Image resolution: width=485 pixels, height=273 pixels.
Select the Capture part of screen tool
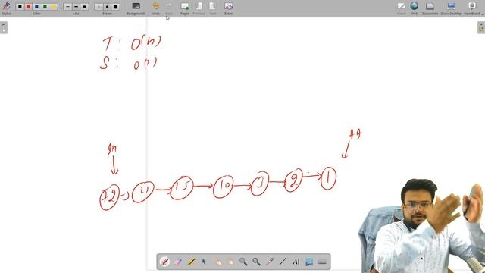coord(309,262)
